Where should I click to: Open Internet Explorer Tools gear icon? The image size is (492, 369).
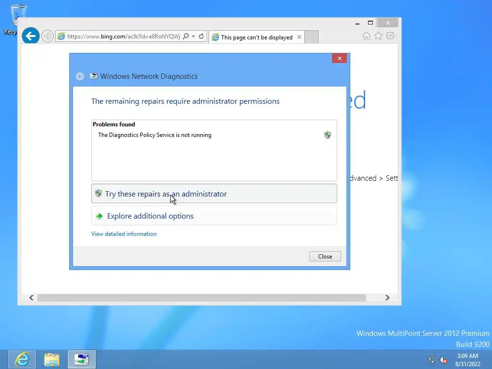click(x=390, y=36)
